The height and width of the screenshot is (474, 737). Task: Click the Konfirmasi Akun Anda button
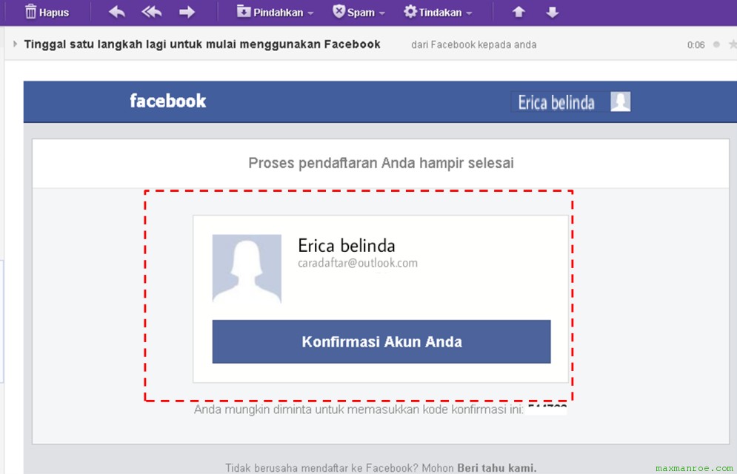pos(381,341)
